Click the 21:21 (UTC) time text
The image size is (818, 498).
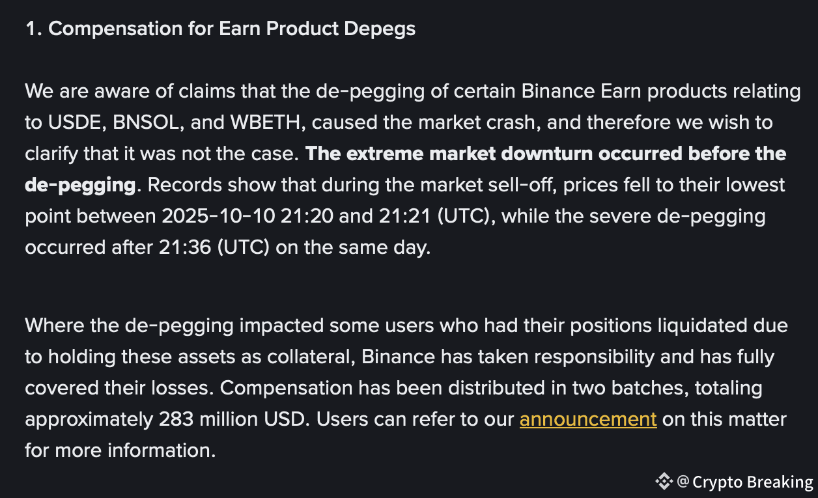pos(435,216)
